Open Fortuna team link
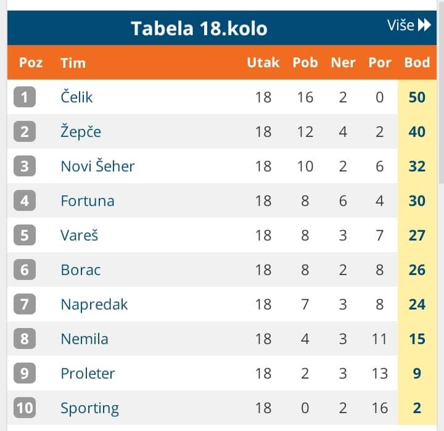Screen dimensions: 444x431 [88, 201]
